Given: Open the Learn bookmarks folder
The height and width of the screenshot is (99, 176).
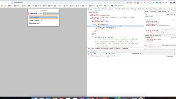Looking at the screenshot, I should tap(107, 6).
